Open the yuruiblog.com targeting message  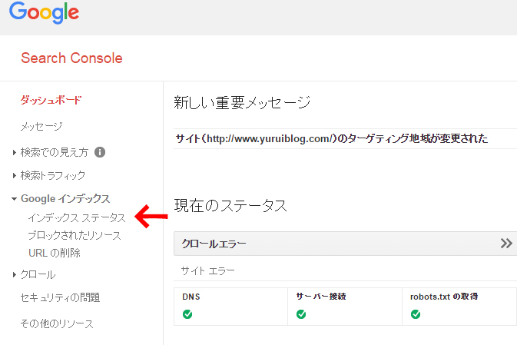click(x=332, y=138)
